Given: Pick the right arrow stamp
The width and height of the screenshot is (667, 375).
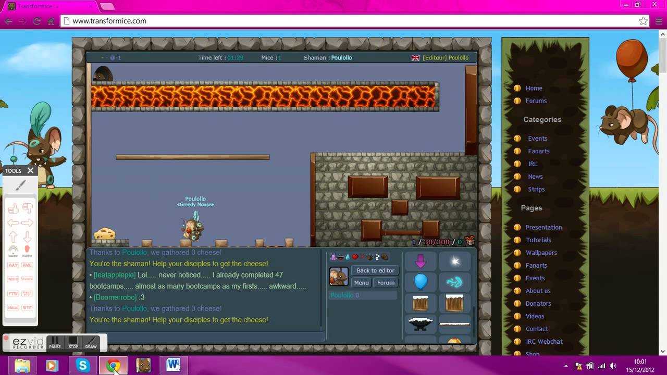Looking at the screenshot, I should coord(28,223).
